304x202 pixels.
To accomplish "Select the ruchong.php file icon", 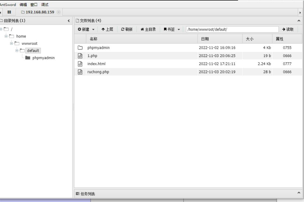I will click(80, 72).
